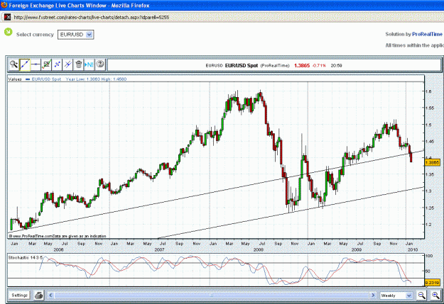444x304 pixels.
Task: Follow the ProRealTime link
Action: pos(427,34)
